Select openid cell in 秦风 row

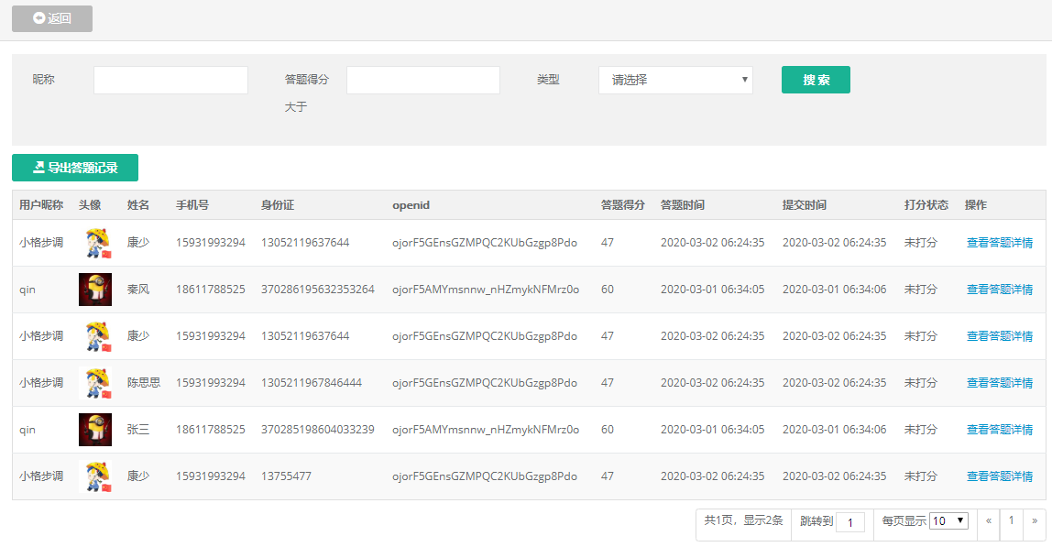pyautogui.click(x=486, y=290)
